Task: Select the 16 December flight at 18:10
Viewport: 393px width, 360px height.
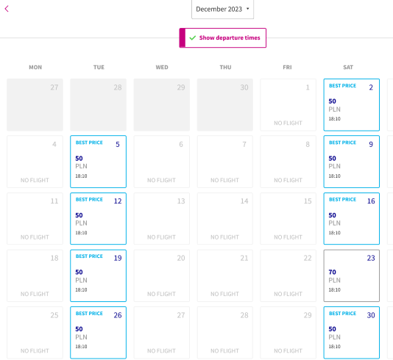Action: point(351,218)
